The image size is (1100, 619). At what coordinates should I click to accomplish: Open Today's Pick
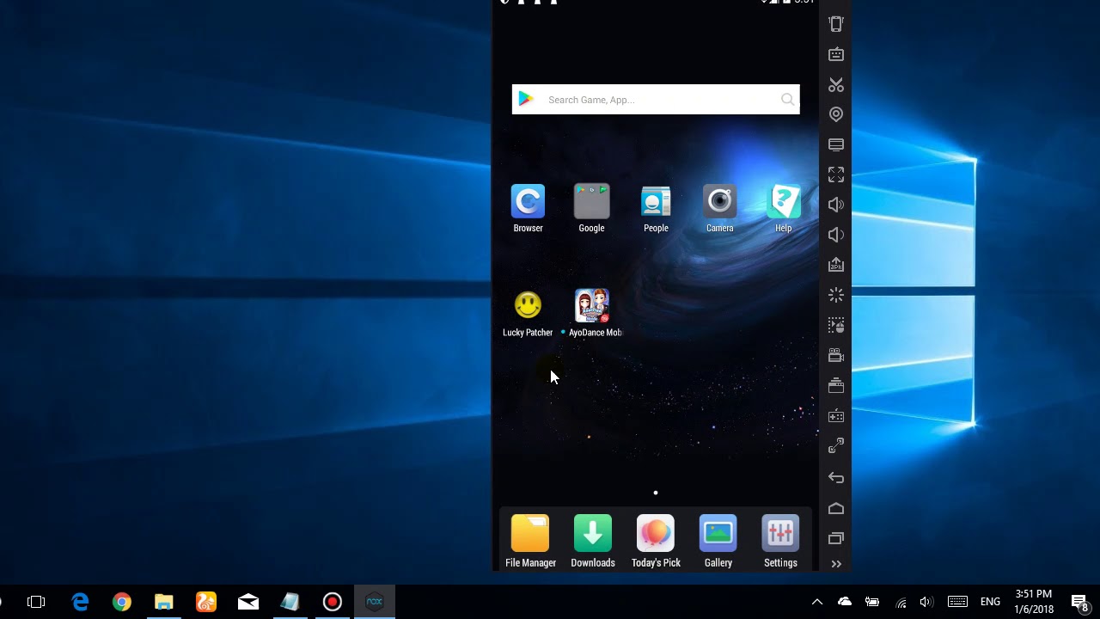click(656, 533)
